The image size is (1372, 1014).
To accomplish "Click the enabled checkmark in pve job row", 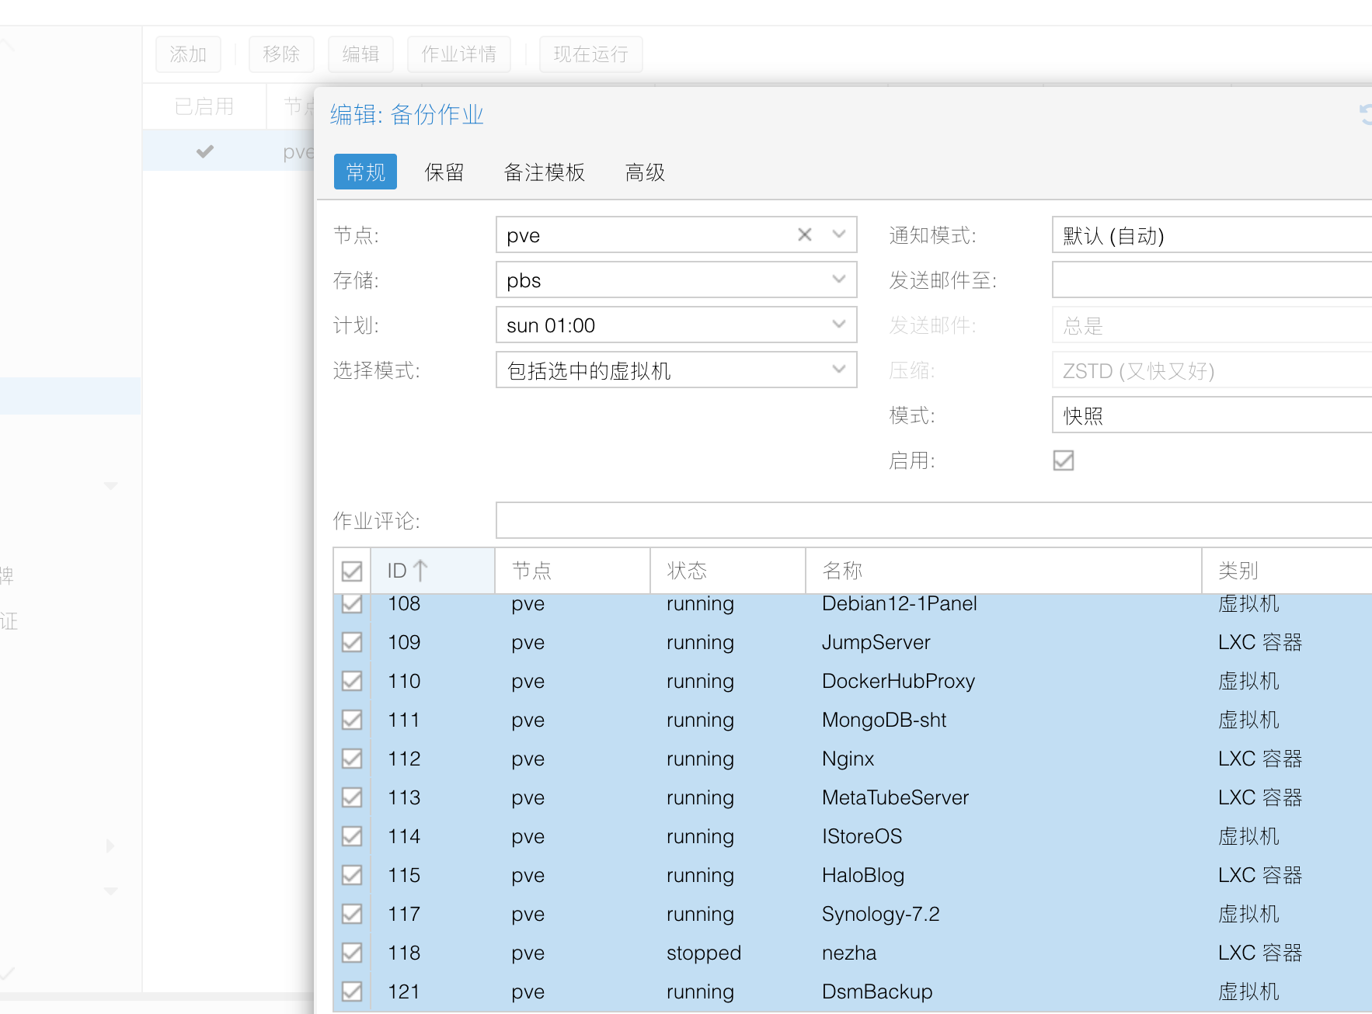I will pos(205,151).
